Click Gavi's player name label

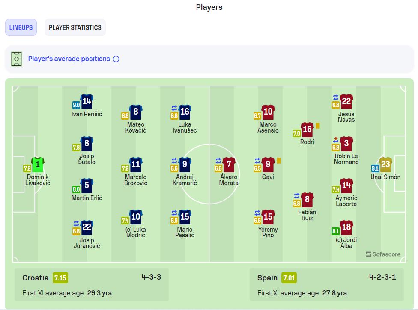click(268, 177)
